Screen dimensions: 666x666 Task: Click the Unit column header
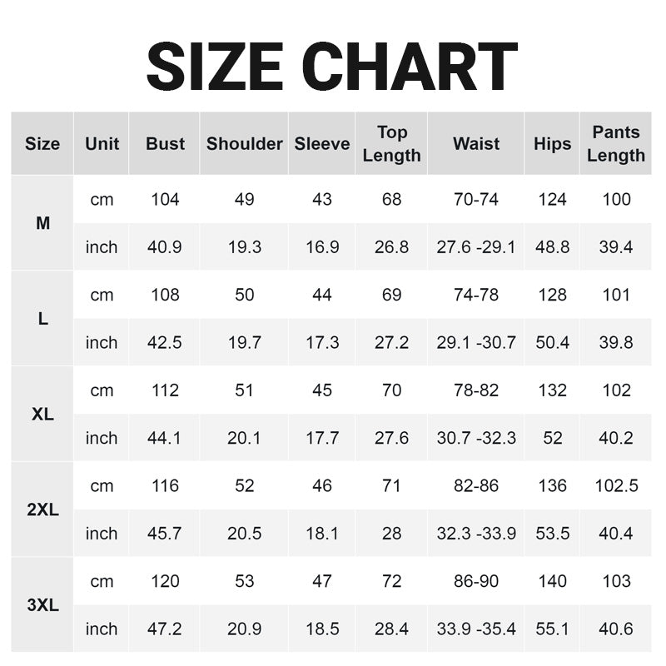click(102, 143)
